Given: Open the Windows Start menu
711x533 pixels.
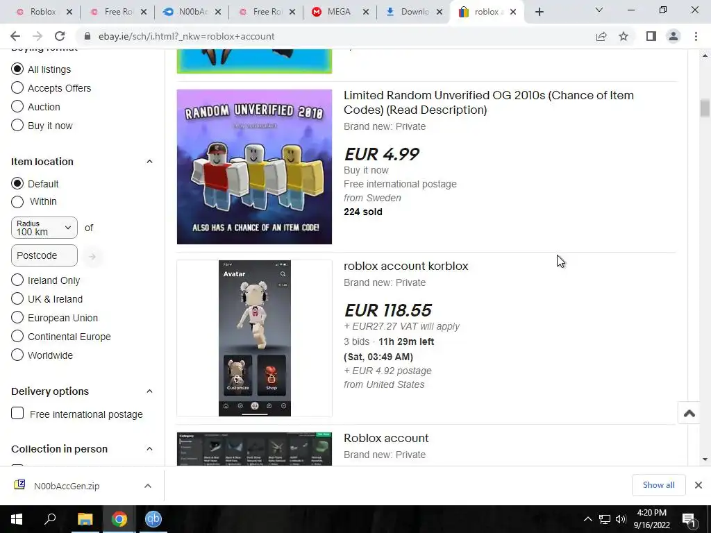Looking at the screenshot, I should [x=17, y=519].
